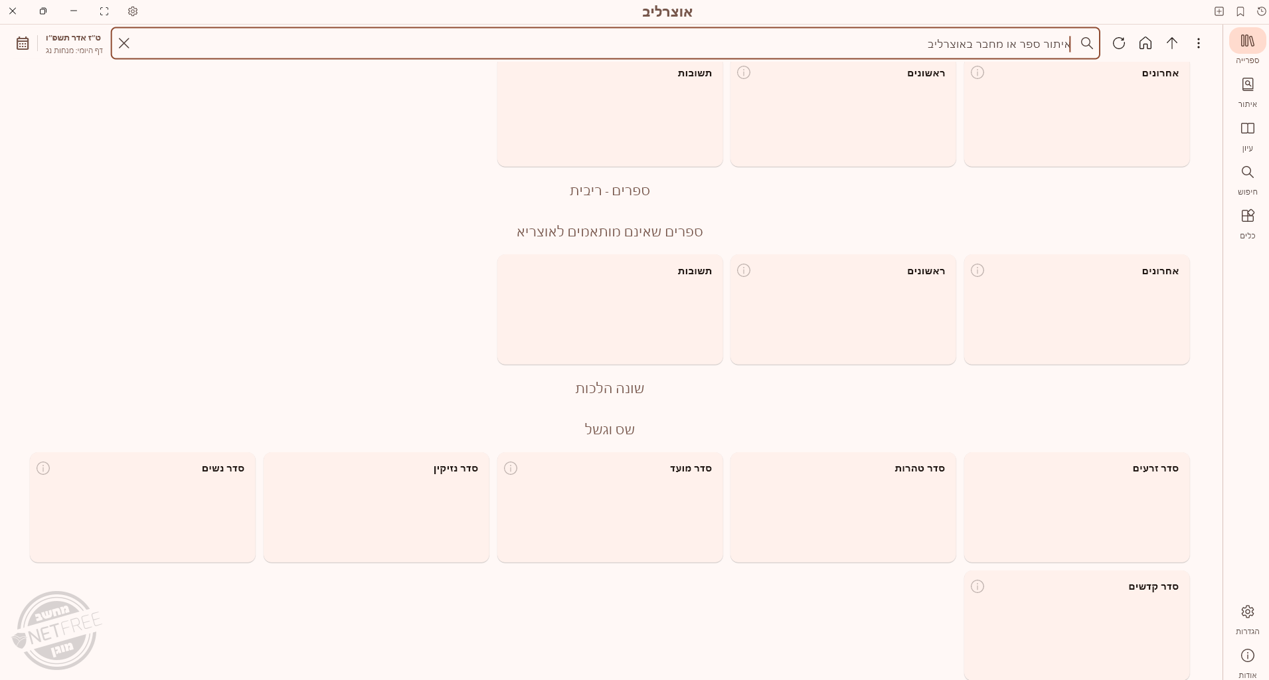
Task: Open the עיון reading view icon
Action: [1247, 129]
